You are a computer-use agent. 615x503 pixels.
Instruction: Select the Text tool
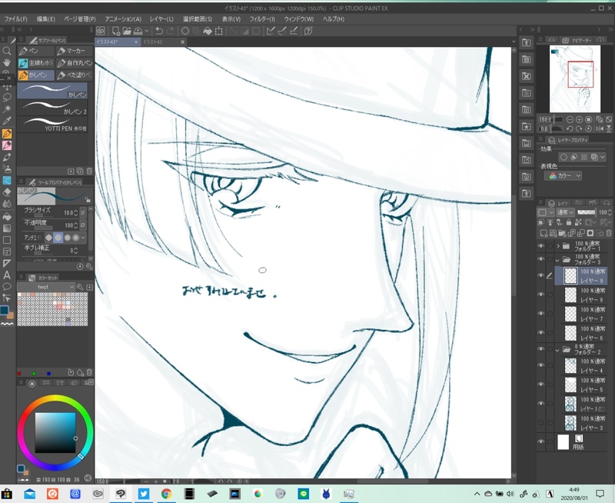click(x=7, y=275)
